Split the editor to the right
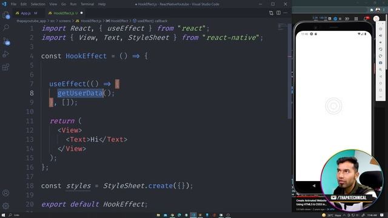 278,13
